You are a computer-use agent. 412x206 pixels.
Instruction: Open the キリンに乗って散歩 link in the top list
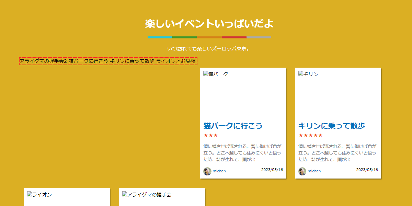click(132, 61)
